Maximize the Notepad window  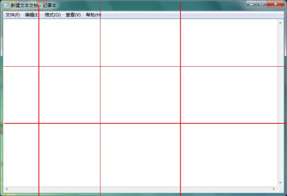(x=262, y=4)
